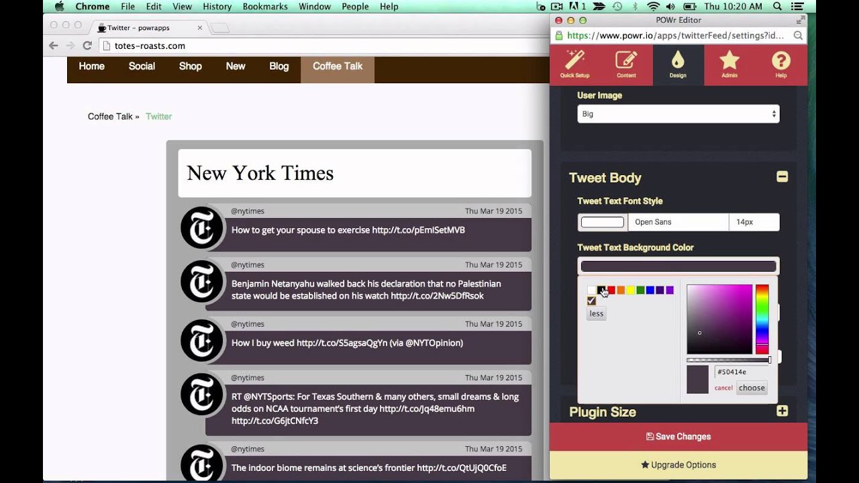This screenshot has width=859, height=483.
Task: Click the less button in color picker
Action: (597, 313)
